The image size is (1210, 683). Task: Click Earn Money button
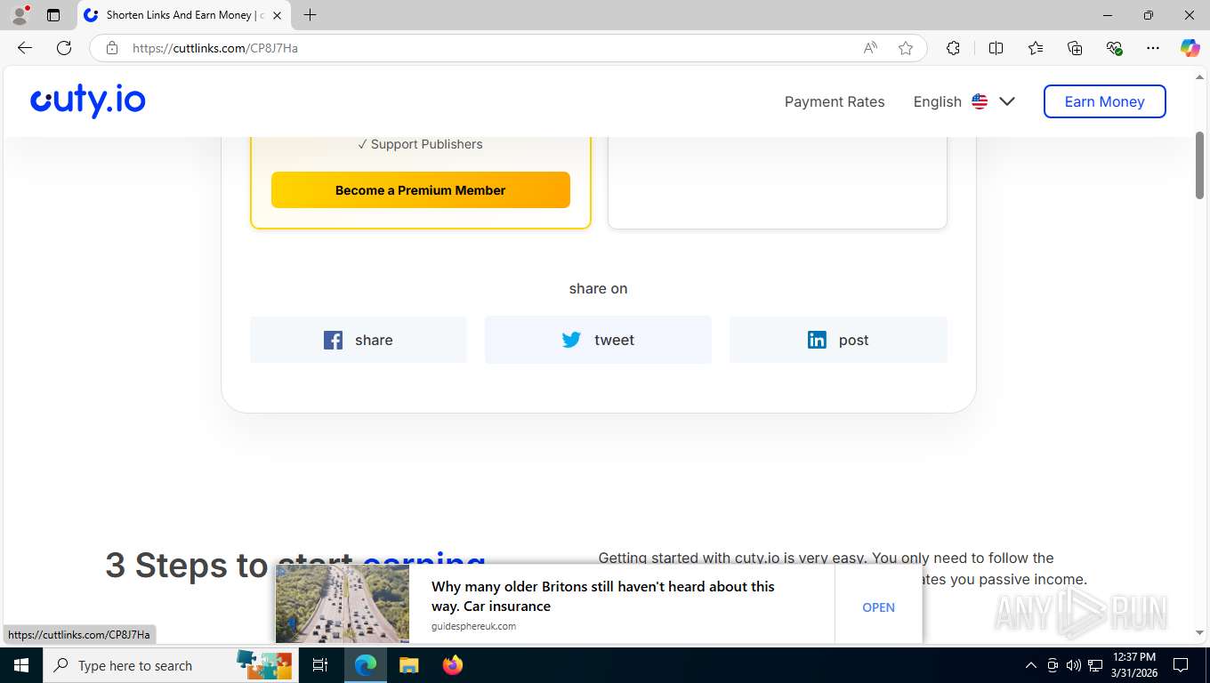tap(1104, 101)
